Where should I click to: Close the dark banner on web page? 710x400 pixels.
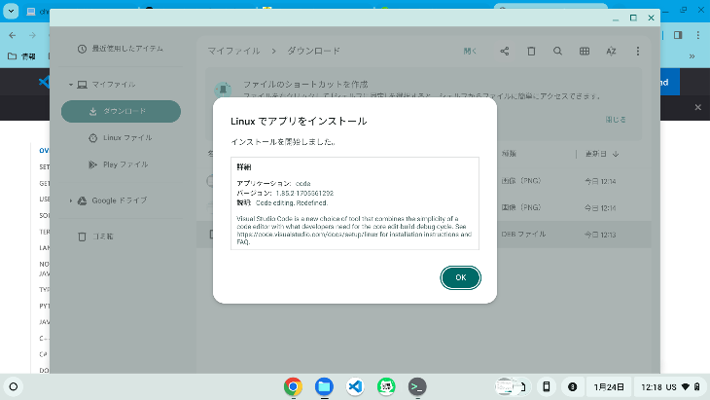(697, 107)
